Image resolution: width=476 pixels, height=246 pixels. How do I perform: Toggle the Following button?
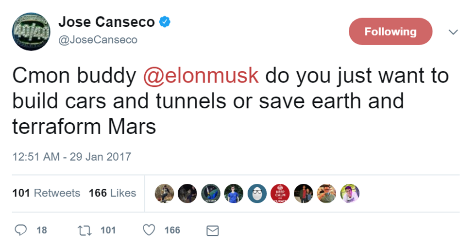pos(391,32)
